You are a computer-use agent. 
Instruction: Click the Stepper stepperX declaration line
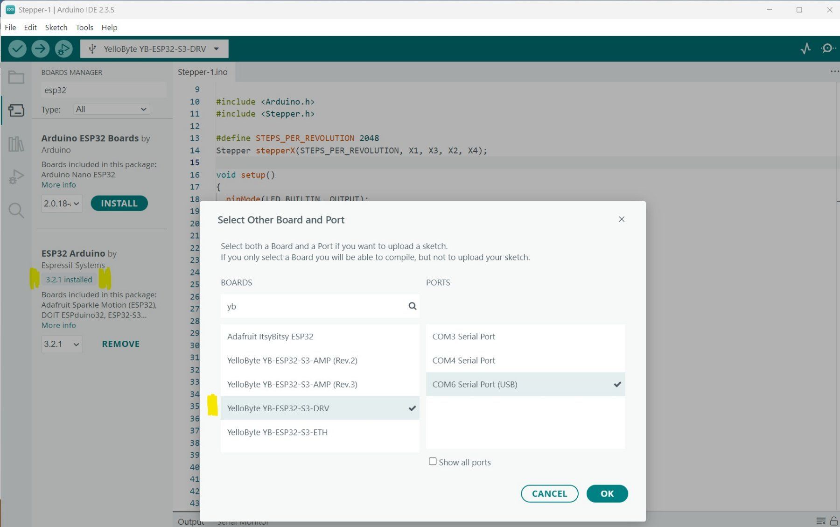tap(351, 150)
